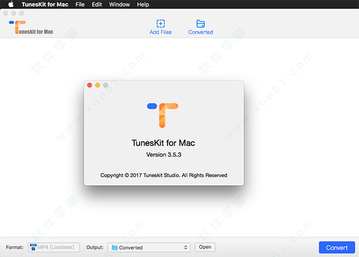Open the File menu
Screen dimensions: 359x257
80,4
